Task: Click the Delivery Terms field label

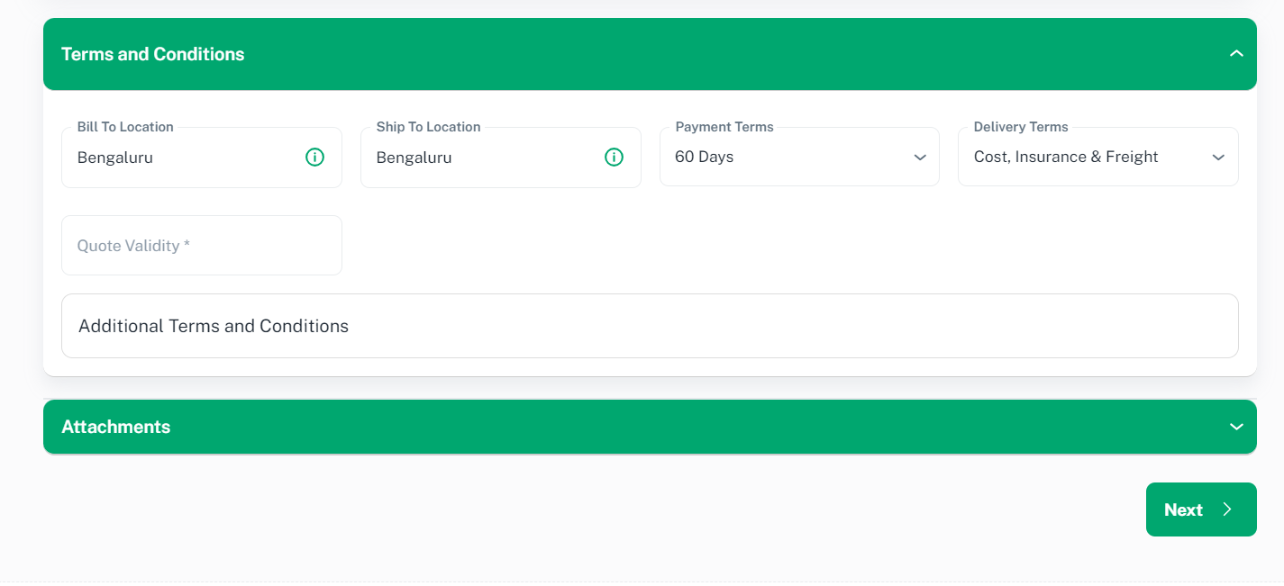Action: point(1021,127)
